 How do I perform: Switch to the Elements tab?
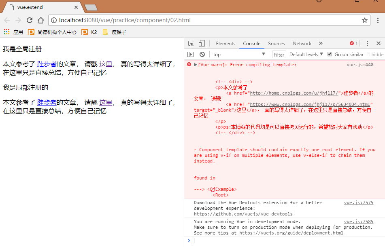tap(225, 44)
